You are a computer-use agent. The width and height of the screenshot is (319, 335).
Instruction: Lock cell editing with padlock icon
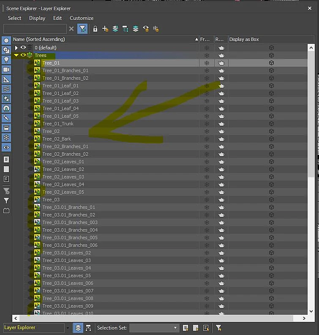point(95,29)
